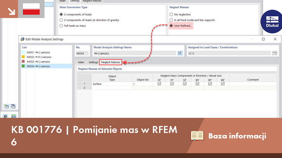Toggle the φZ' checkbox in Surface row
The image size is (282, 158).
pyautogui.click(x=223, y=83)
